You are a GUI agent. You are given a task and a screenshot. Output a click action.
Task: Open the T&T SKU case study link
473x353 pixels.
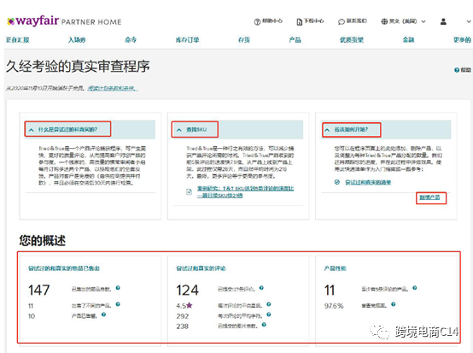tap(246, 191)
